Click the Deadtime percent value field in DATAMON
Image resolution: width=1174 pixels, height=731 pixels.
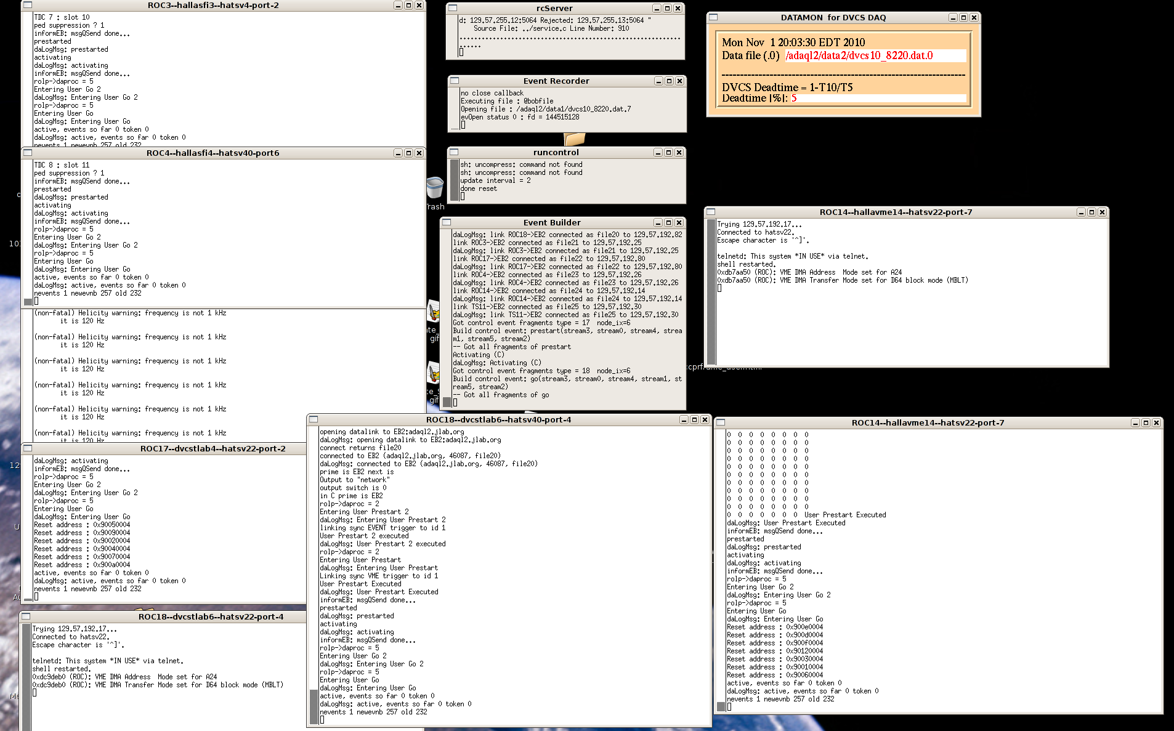877,98
